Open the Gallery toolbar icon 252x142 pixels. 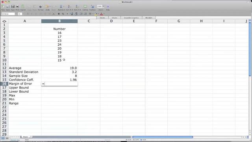[x=85, y=7]
